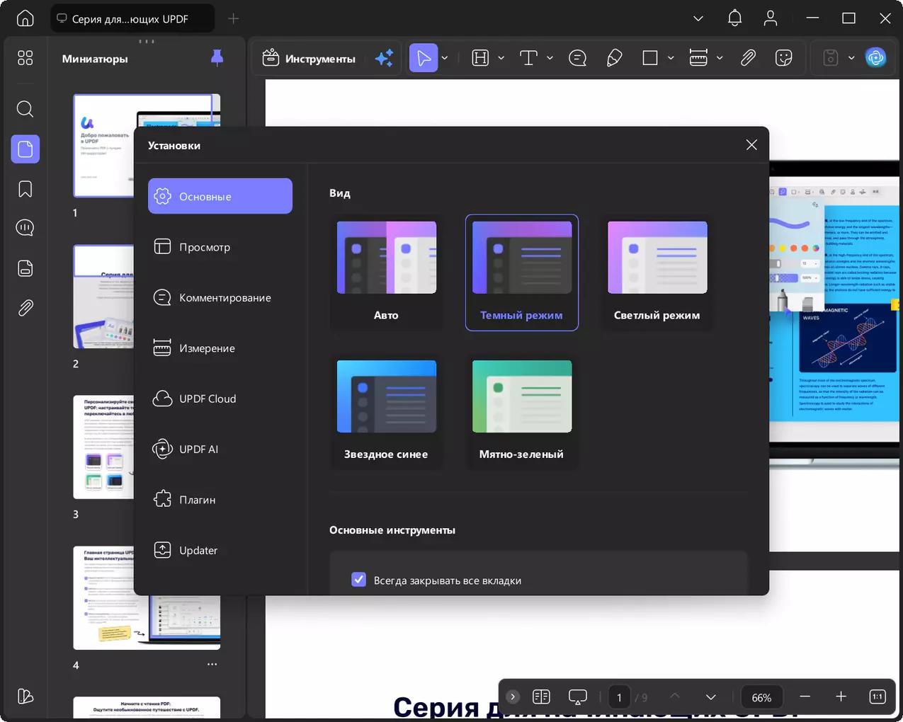The image size is (903, 722).
Task: Choose the Мятно-зеленый theme
Action: tap(522, 411)
